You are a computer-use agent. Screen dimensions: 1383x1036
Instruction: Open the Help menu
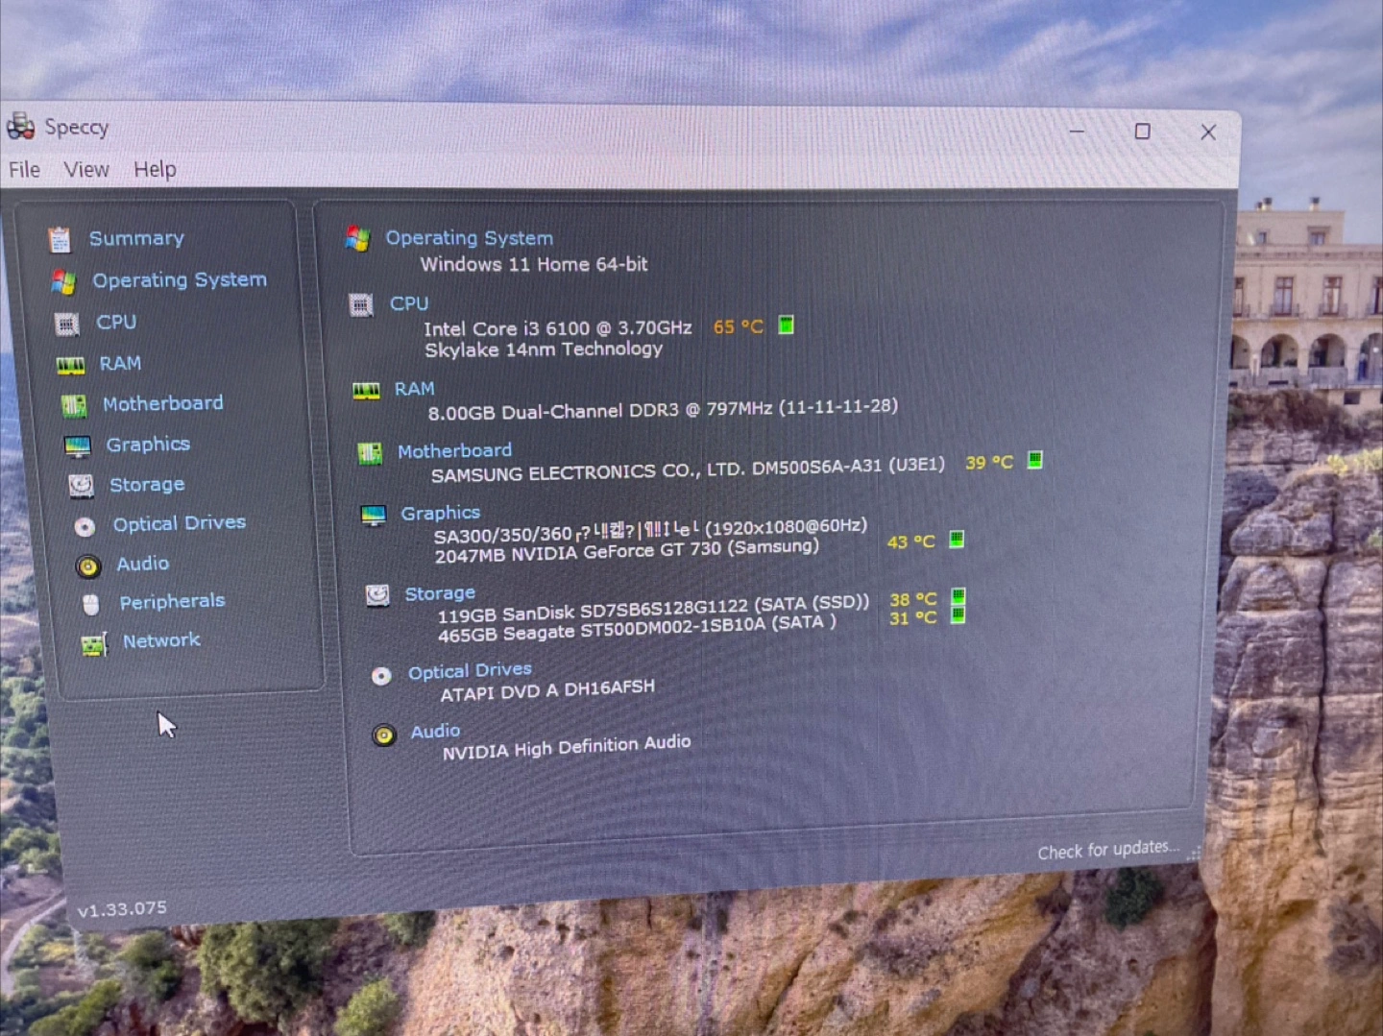coord(155,170)
